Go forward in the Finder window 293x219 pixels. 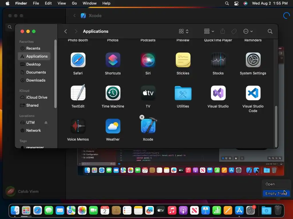(76, 31)
